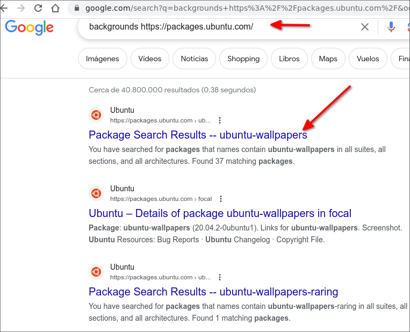Select the Libros filter
410x332 pixels.
coord(289,59)
